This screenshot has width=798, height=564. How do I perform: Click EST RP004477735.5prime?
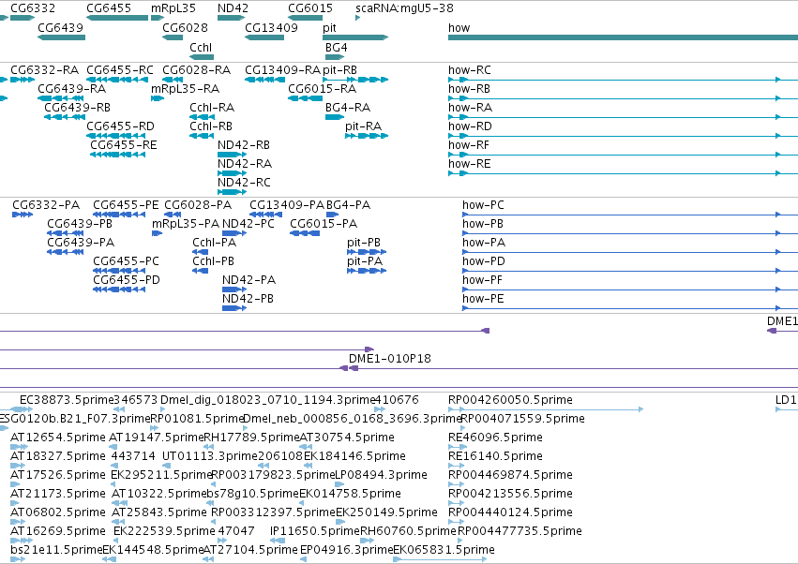519,531
